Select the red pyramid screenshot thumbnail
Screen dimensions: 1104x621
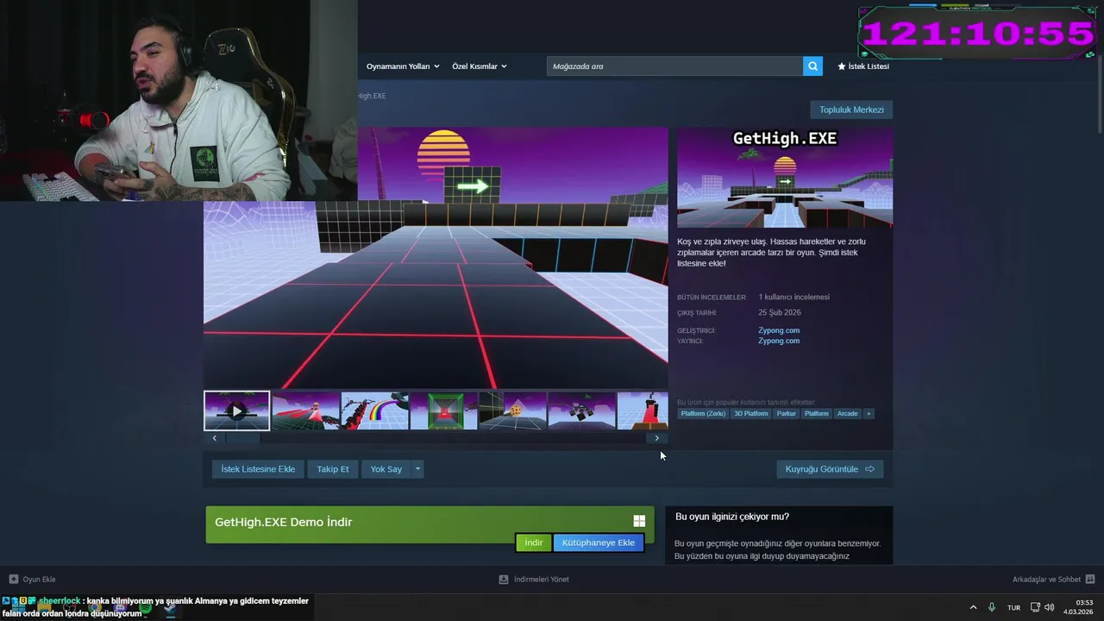click(305, 411)
